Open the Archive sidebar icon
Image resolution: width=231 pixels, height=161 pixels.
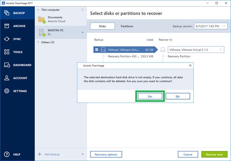pos(7,26)
